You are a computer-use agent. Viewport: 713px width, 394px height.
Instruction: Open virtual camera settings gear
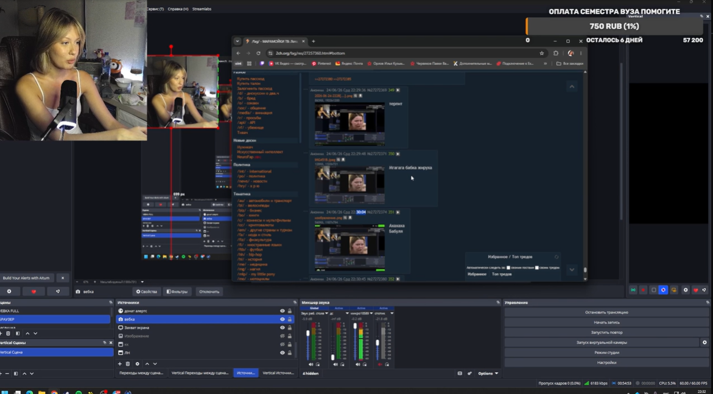click(705, 342)
